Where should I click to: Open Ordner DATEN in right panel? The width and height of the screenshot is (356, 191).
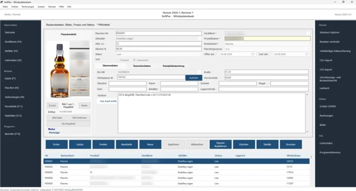coord(328,106)
